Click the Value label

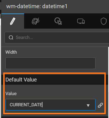(x=11, y=93)
